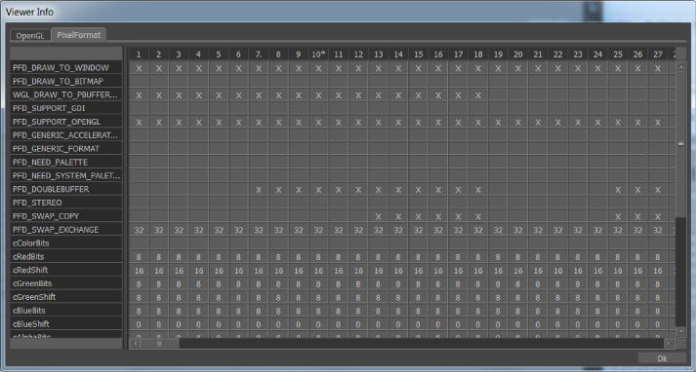696x372 pixels.
Task: Click the X in PFD_SWAP_COPY row, column 13
Action: click(x=378, y=216)
